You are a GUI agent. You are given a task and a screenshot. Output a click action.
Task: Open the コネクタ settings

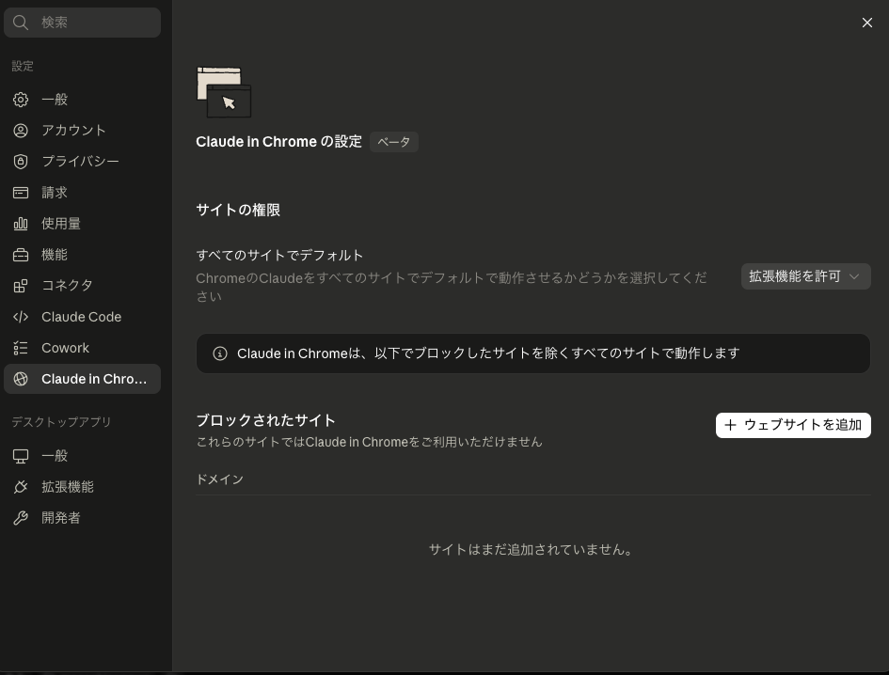click(x=82, y=286)
